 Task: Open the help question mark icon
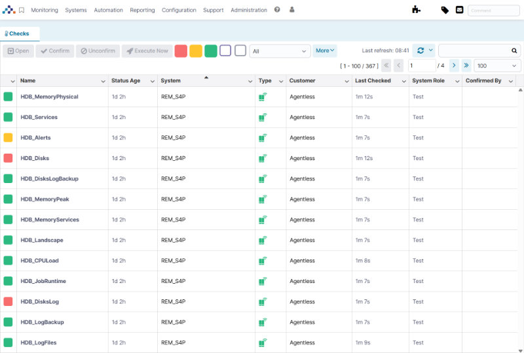[277, 10]
